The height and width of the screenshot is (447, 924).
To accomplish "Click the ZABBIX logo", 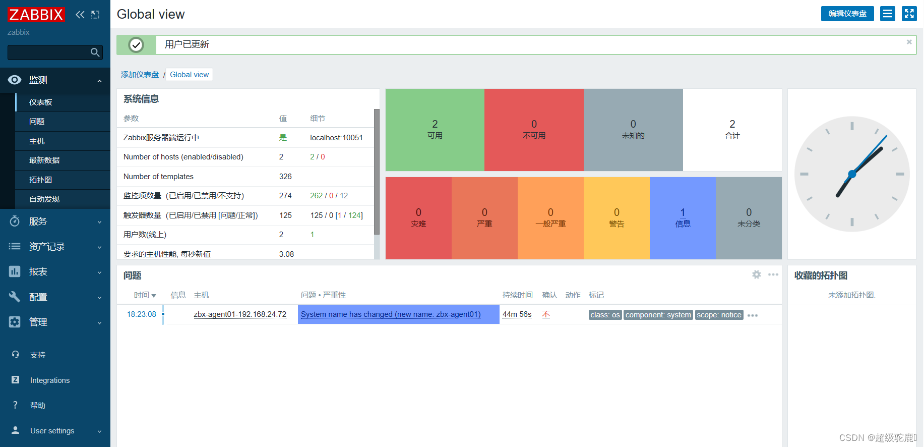I will point(36,15).
